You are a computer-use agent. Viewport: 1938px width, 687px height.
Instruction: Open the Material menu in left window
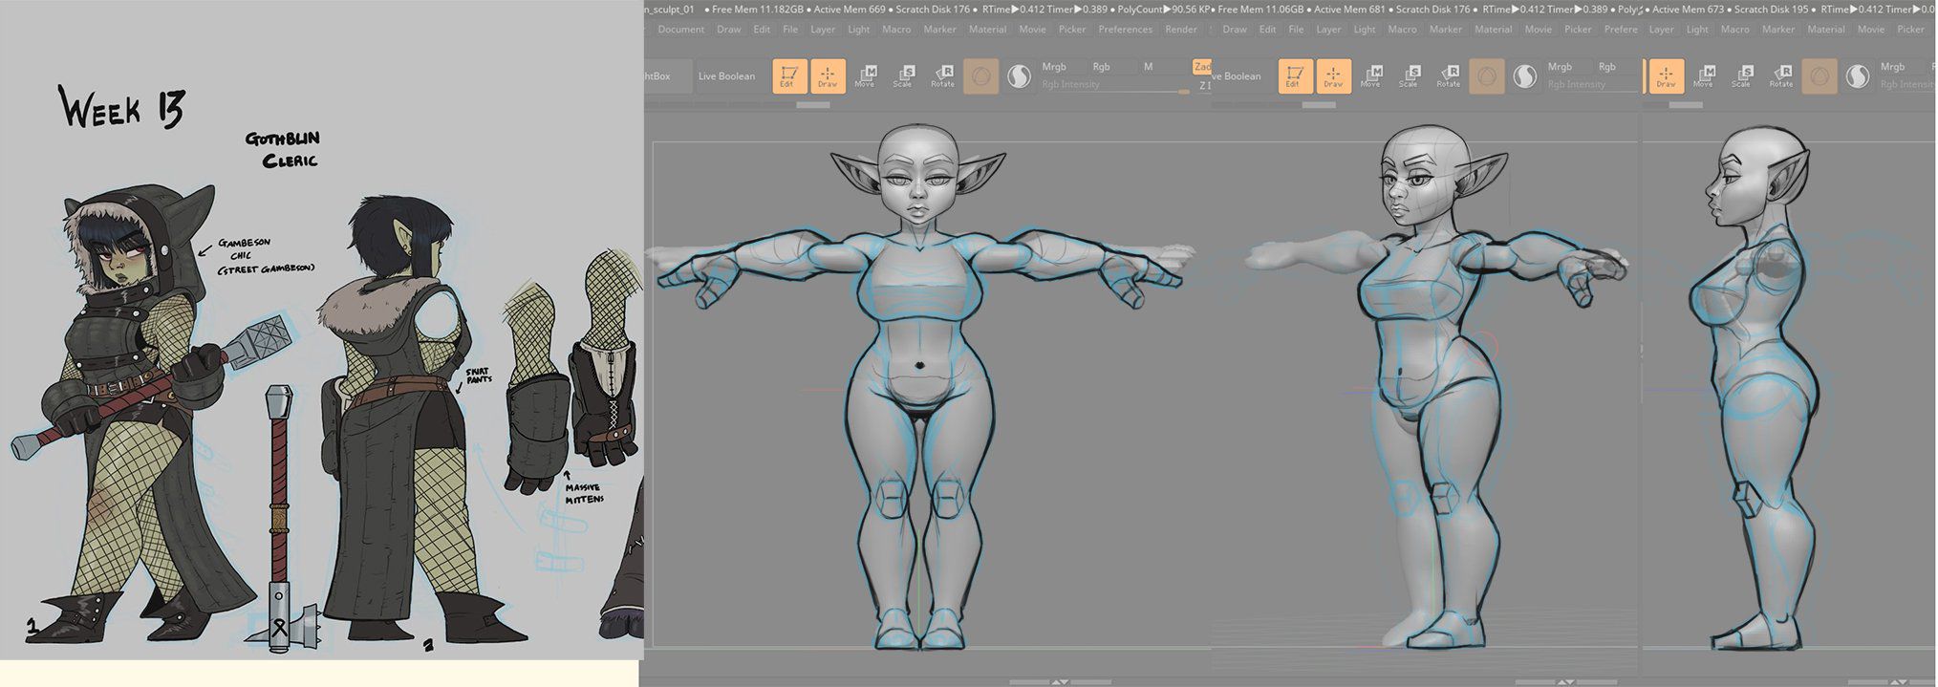[x=988, y=30]
